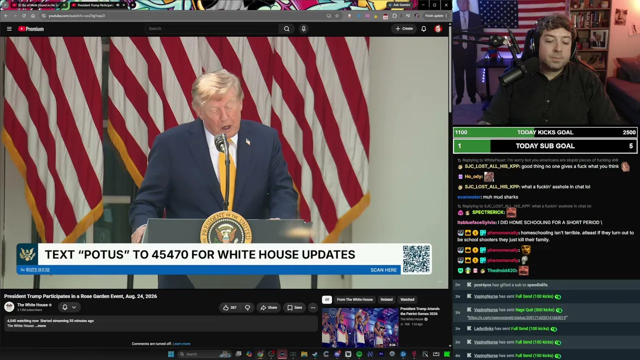
Task: Click the YouTube search input field
Action: point(212,28)
